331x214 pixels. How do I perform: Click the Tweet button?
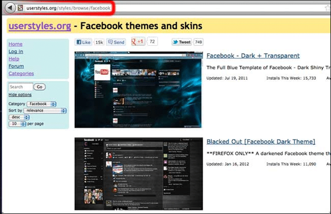pos(182,42)
